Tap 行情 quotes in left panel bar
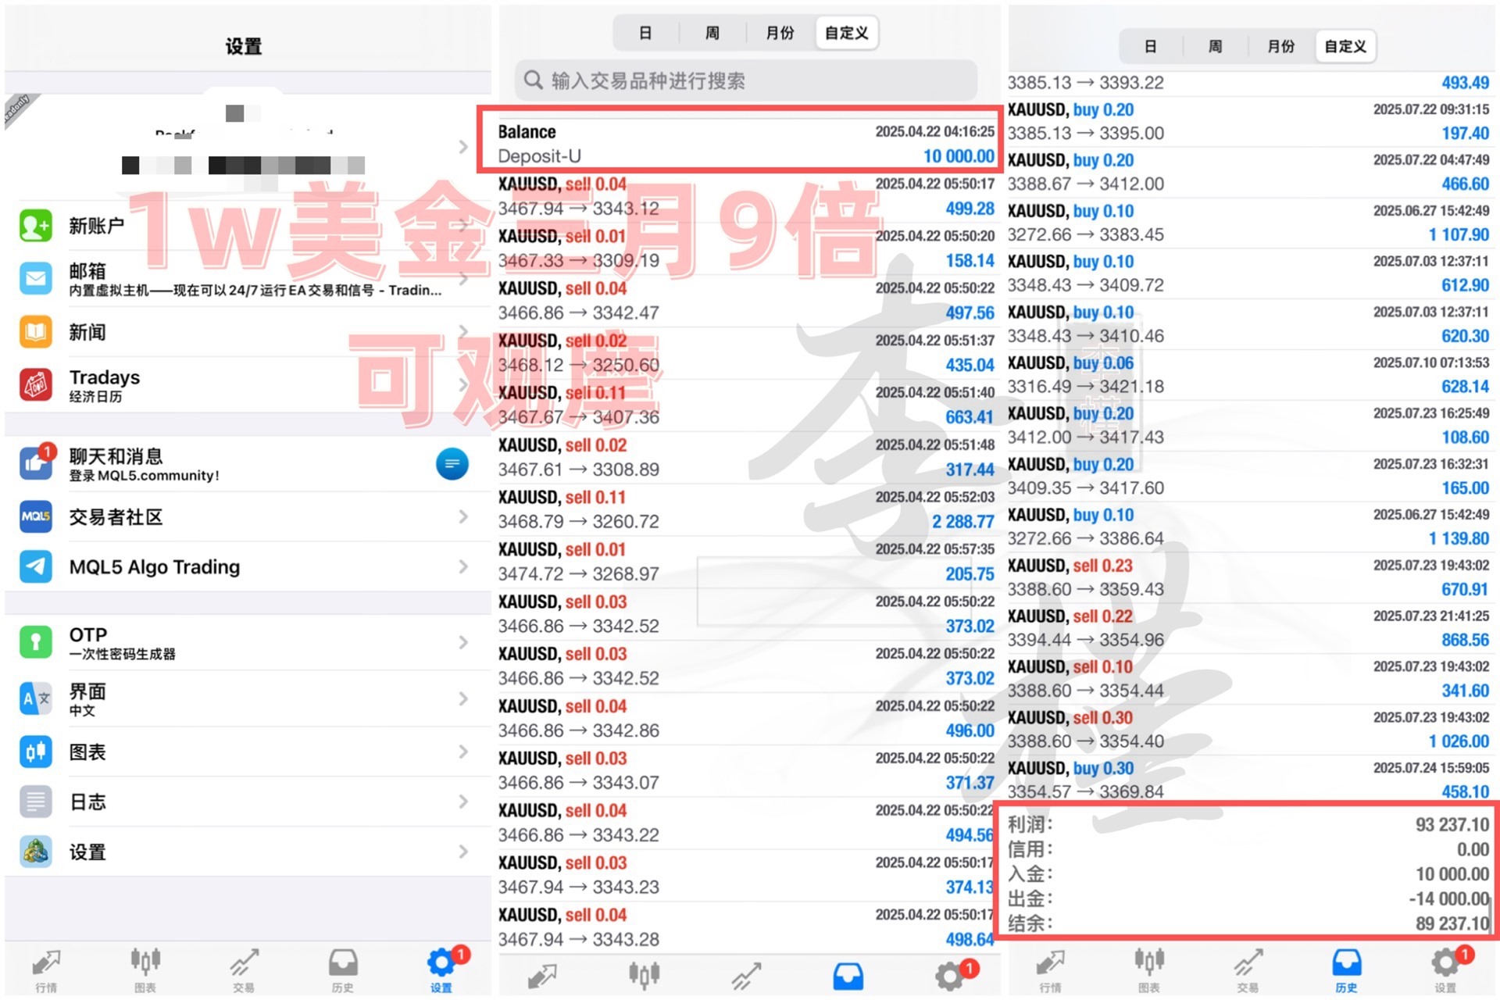 coord(47,970)
